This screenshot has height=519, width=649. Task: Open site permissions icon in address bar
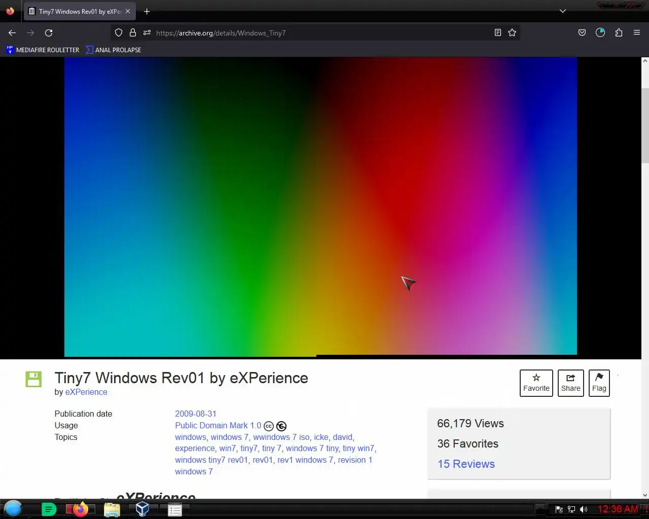coord(147,32)
